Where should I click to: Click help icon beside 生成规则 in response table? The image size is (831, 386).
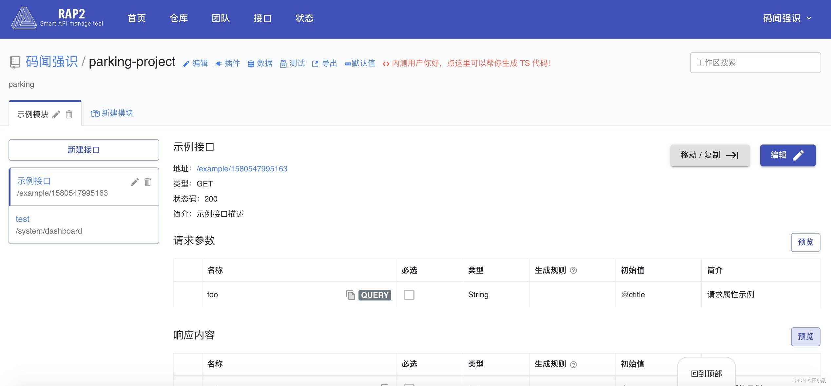(573, 364)
